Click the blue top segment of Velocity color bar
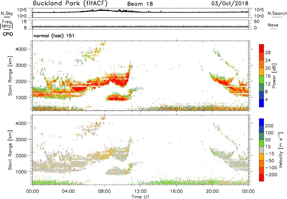The image size is (287, 199). point(262,122)
